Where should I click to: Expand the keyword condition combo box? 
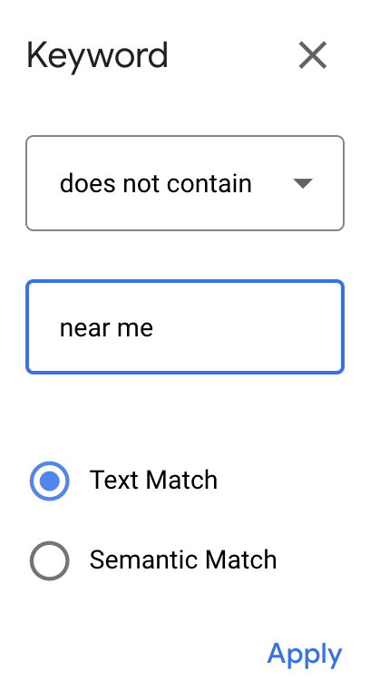point(185,183)
